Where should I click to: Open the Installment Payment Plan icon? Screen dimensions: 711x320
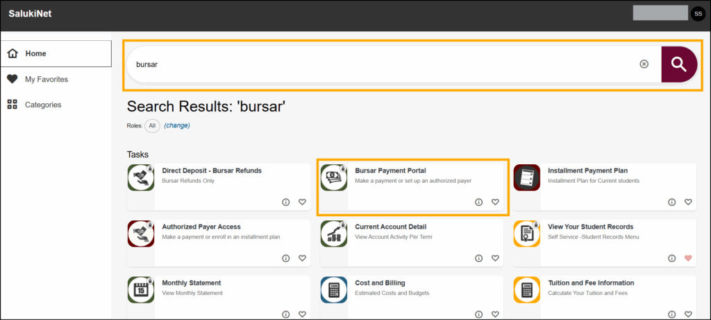click(527, 177)
